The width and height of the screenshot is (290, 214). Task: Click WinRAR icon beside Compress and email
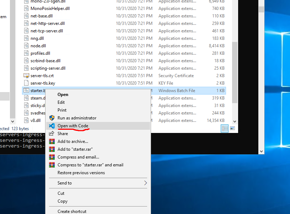pyautogui.click(x=52, y=157)
